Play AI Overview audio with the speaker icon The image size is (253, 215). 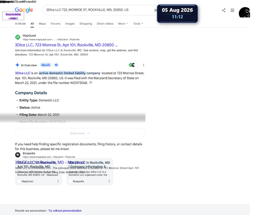(56, 65)
